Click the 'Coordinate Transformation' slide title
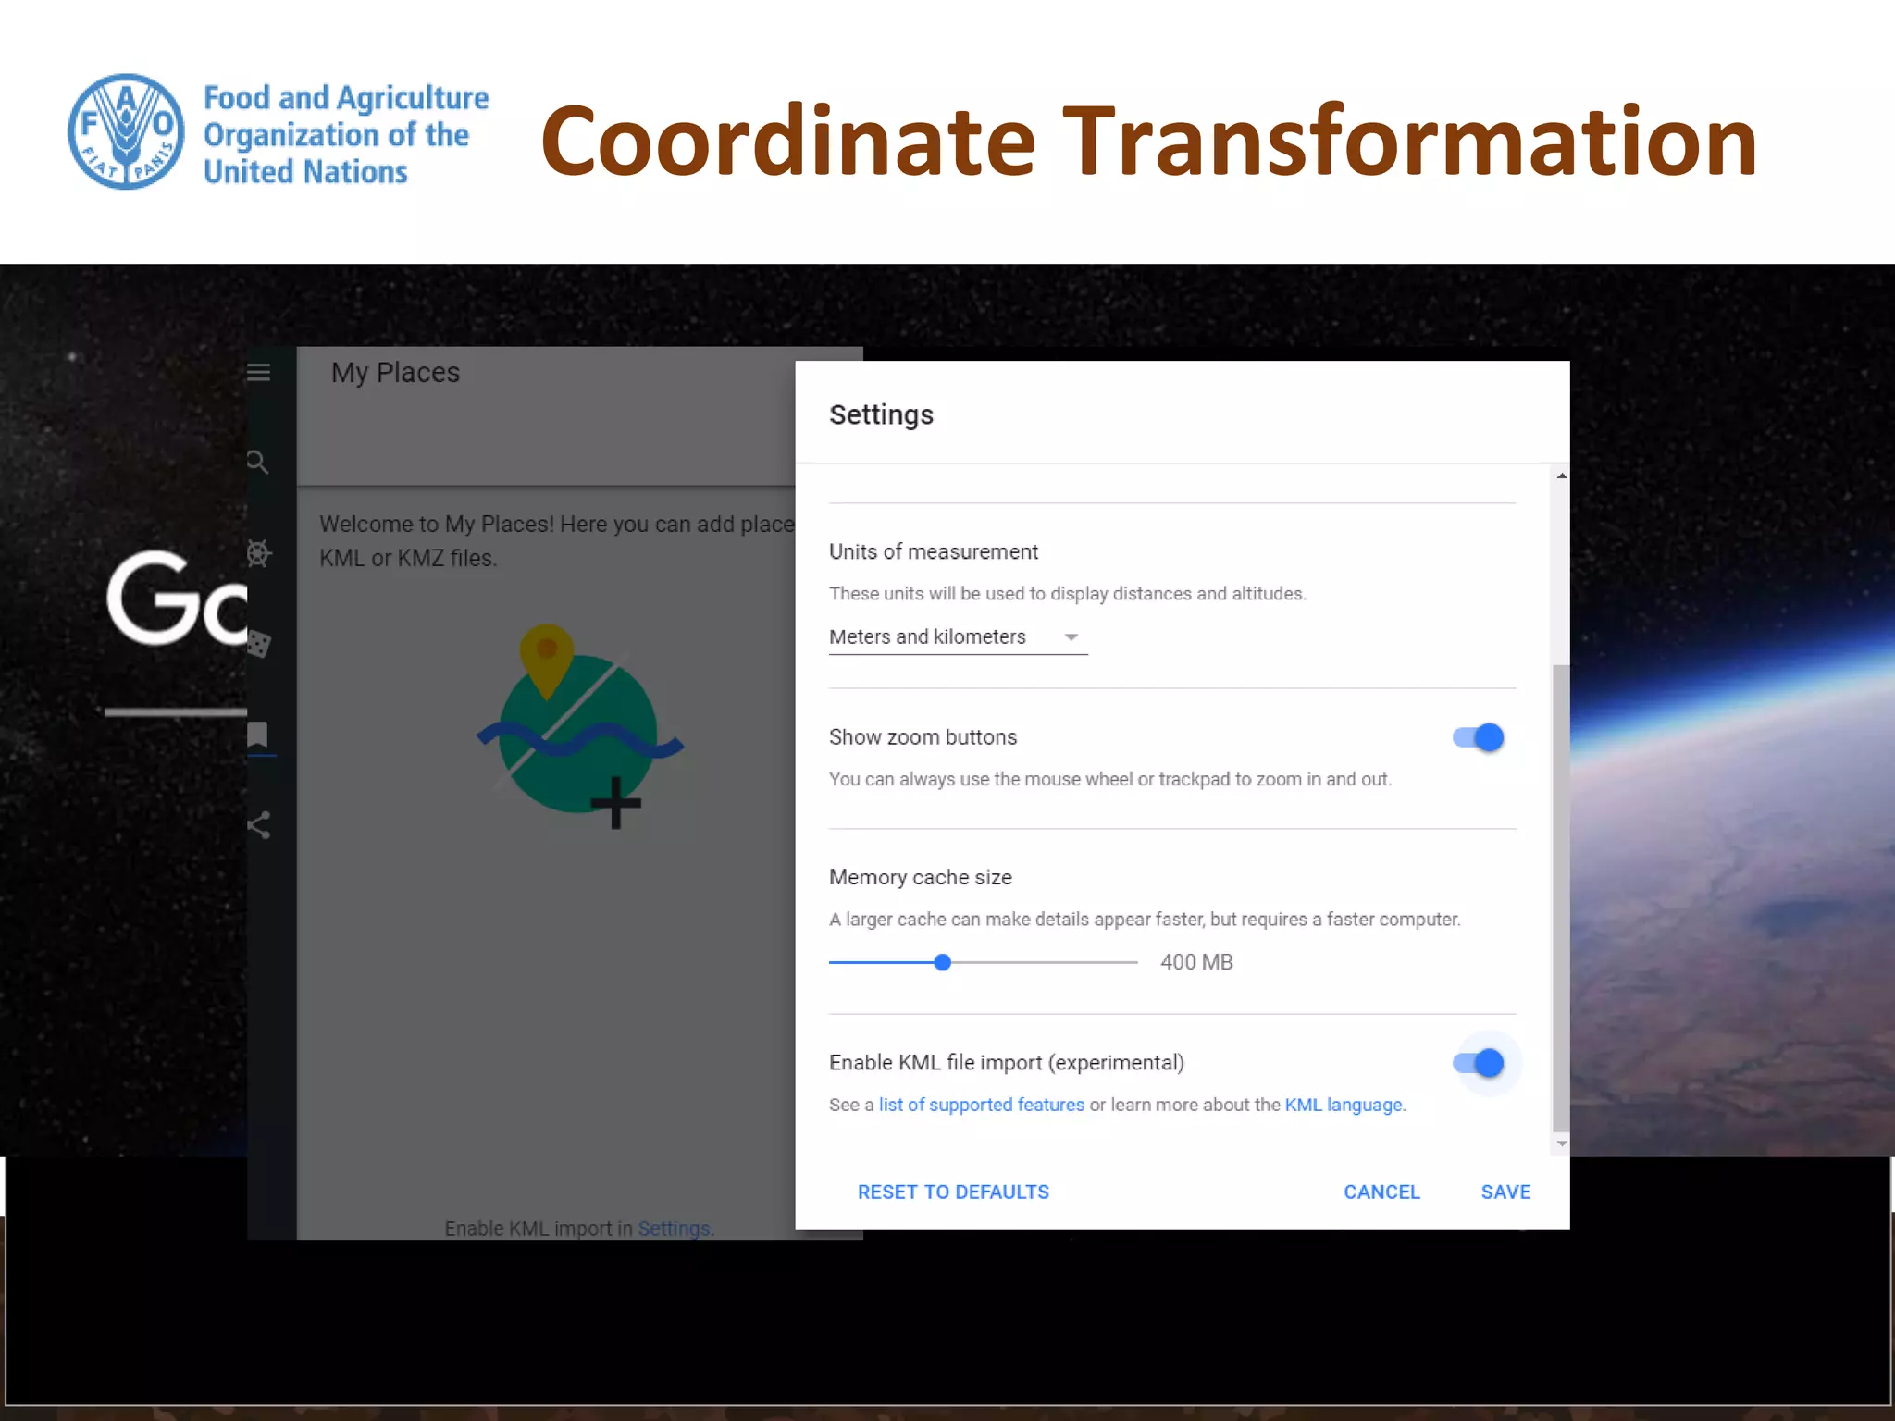This screenshot has width=1895, height=1421. (x=1148, y=141)
